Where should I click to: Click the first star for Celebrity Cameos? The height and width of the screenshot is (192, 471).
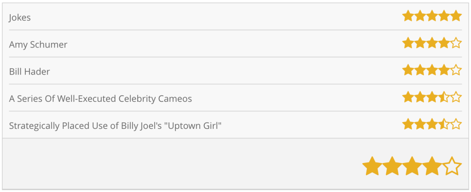[x=408, y=98]
